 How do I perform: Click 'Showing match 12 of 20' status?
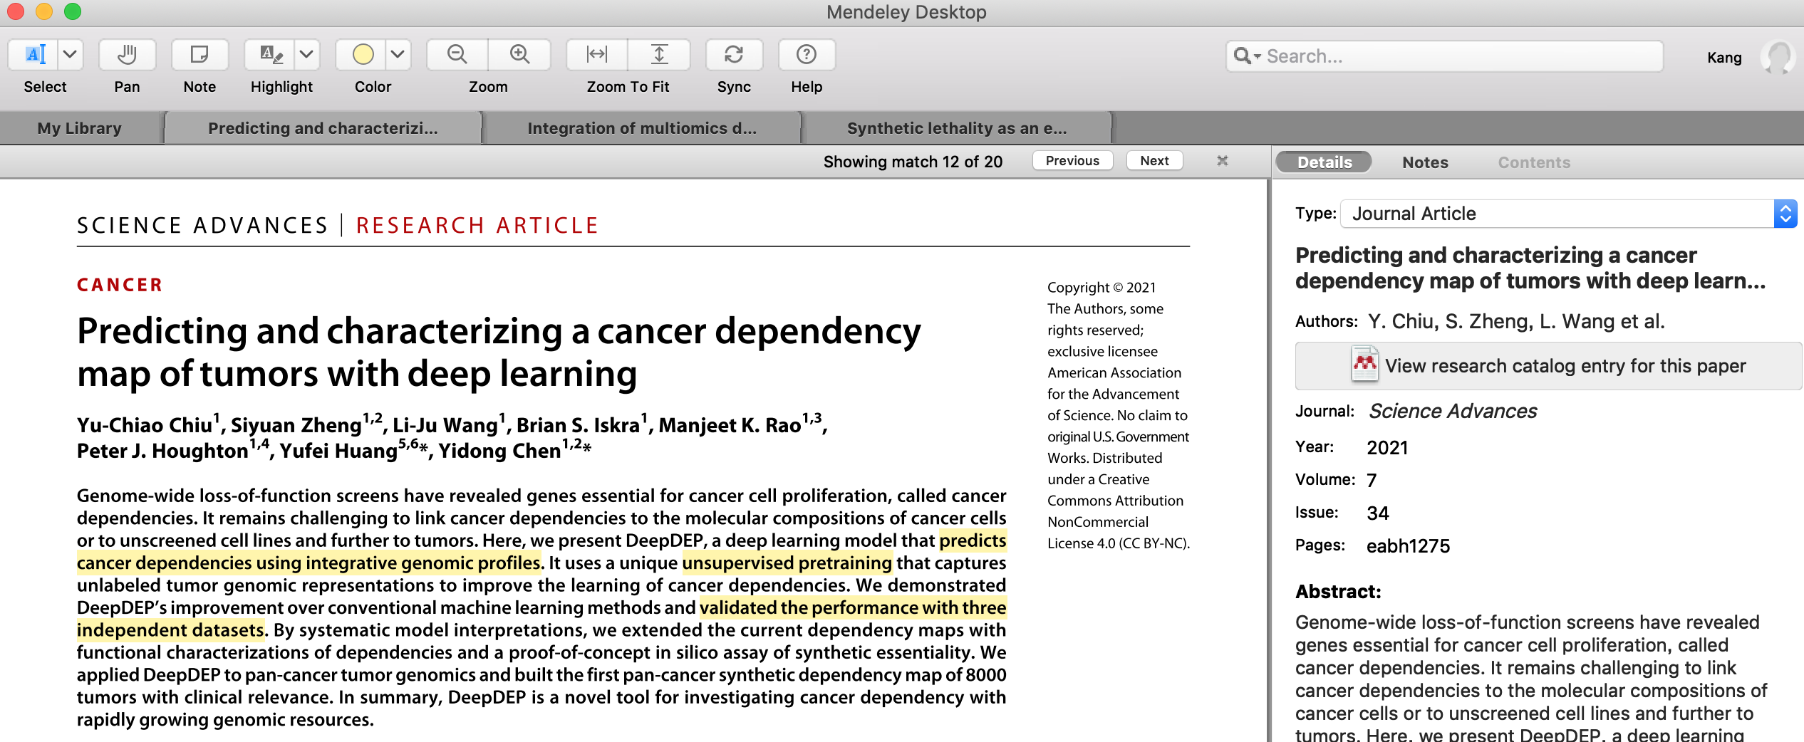pyautogui.click(x=913, y=162)
